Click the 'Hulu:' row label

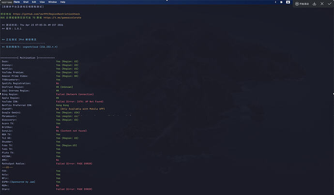tap(5, 175)
